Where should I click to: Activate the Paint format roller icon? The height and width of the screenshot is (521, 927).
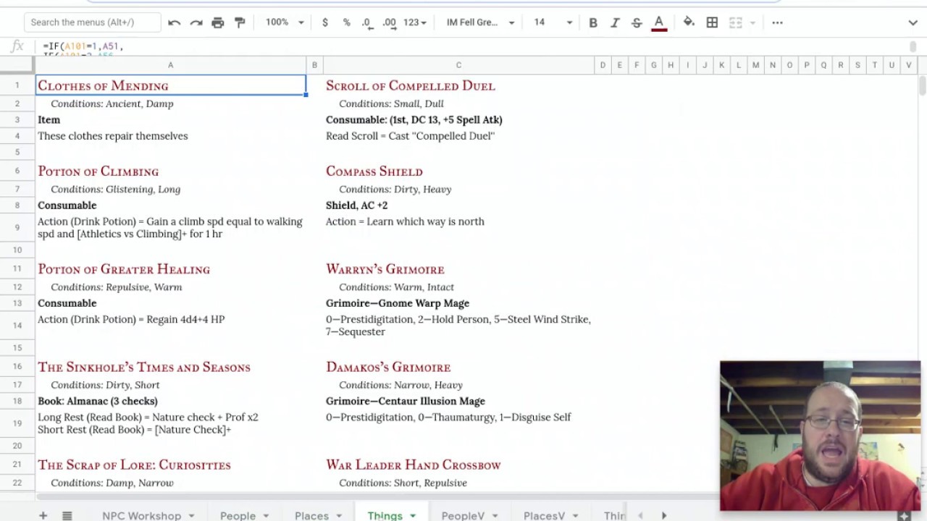[240, 22]
